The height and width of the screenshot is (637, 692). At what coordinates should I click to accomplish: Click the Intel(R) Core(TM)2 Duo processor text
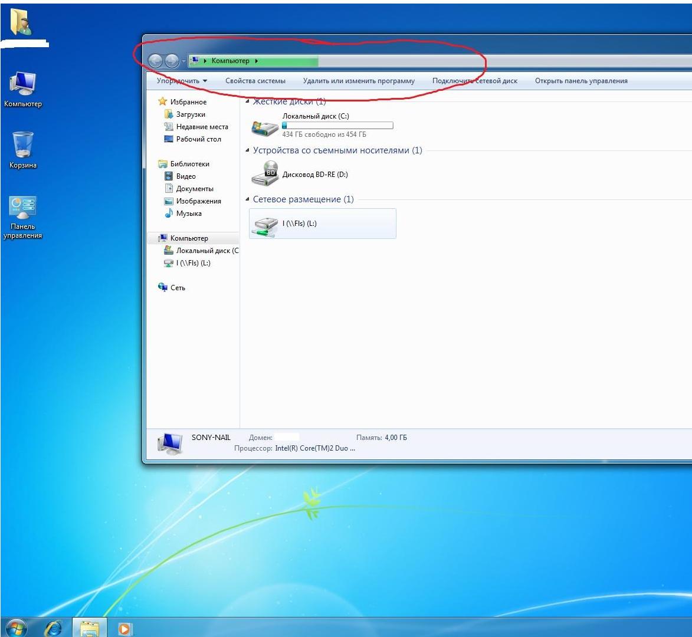(x=315, y=448)
